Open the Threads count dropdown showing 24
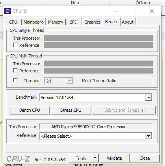Screen dimensions: 165x166 point(58,81)
